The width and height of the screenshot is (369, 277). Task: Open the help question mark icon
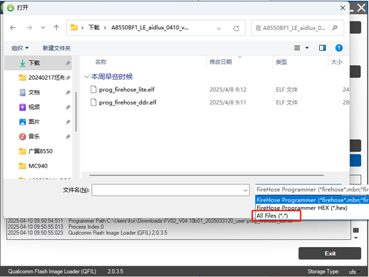tap(338, 48)
